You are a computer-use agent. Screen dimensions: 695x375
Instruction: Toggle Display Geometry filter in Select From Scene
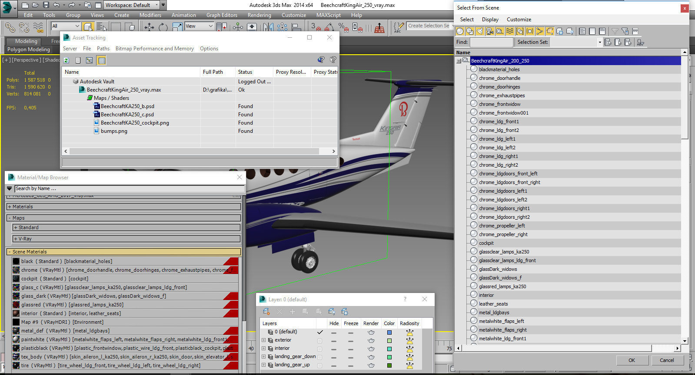pyautogui.click(x=460, y=31)
